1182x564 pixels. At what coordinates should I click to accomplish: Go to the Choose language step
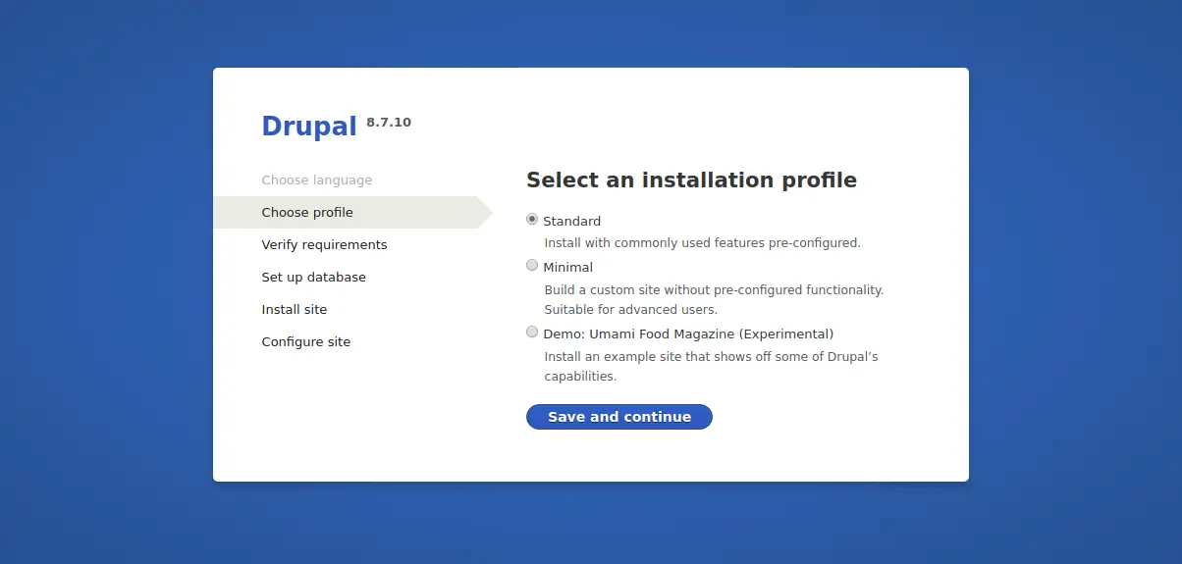click(x=317, y=180)
